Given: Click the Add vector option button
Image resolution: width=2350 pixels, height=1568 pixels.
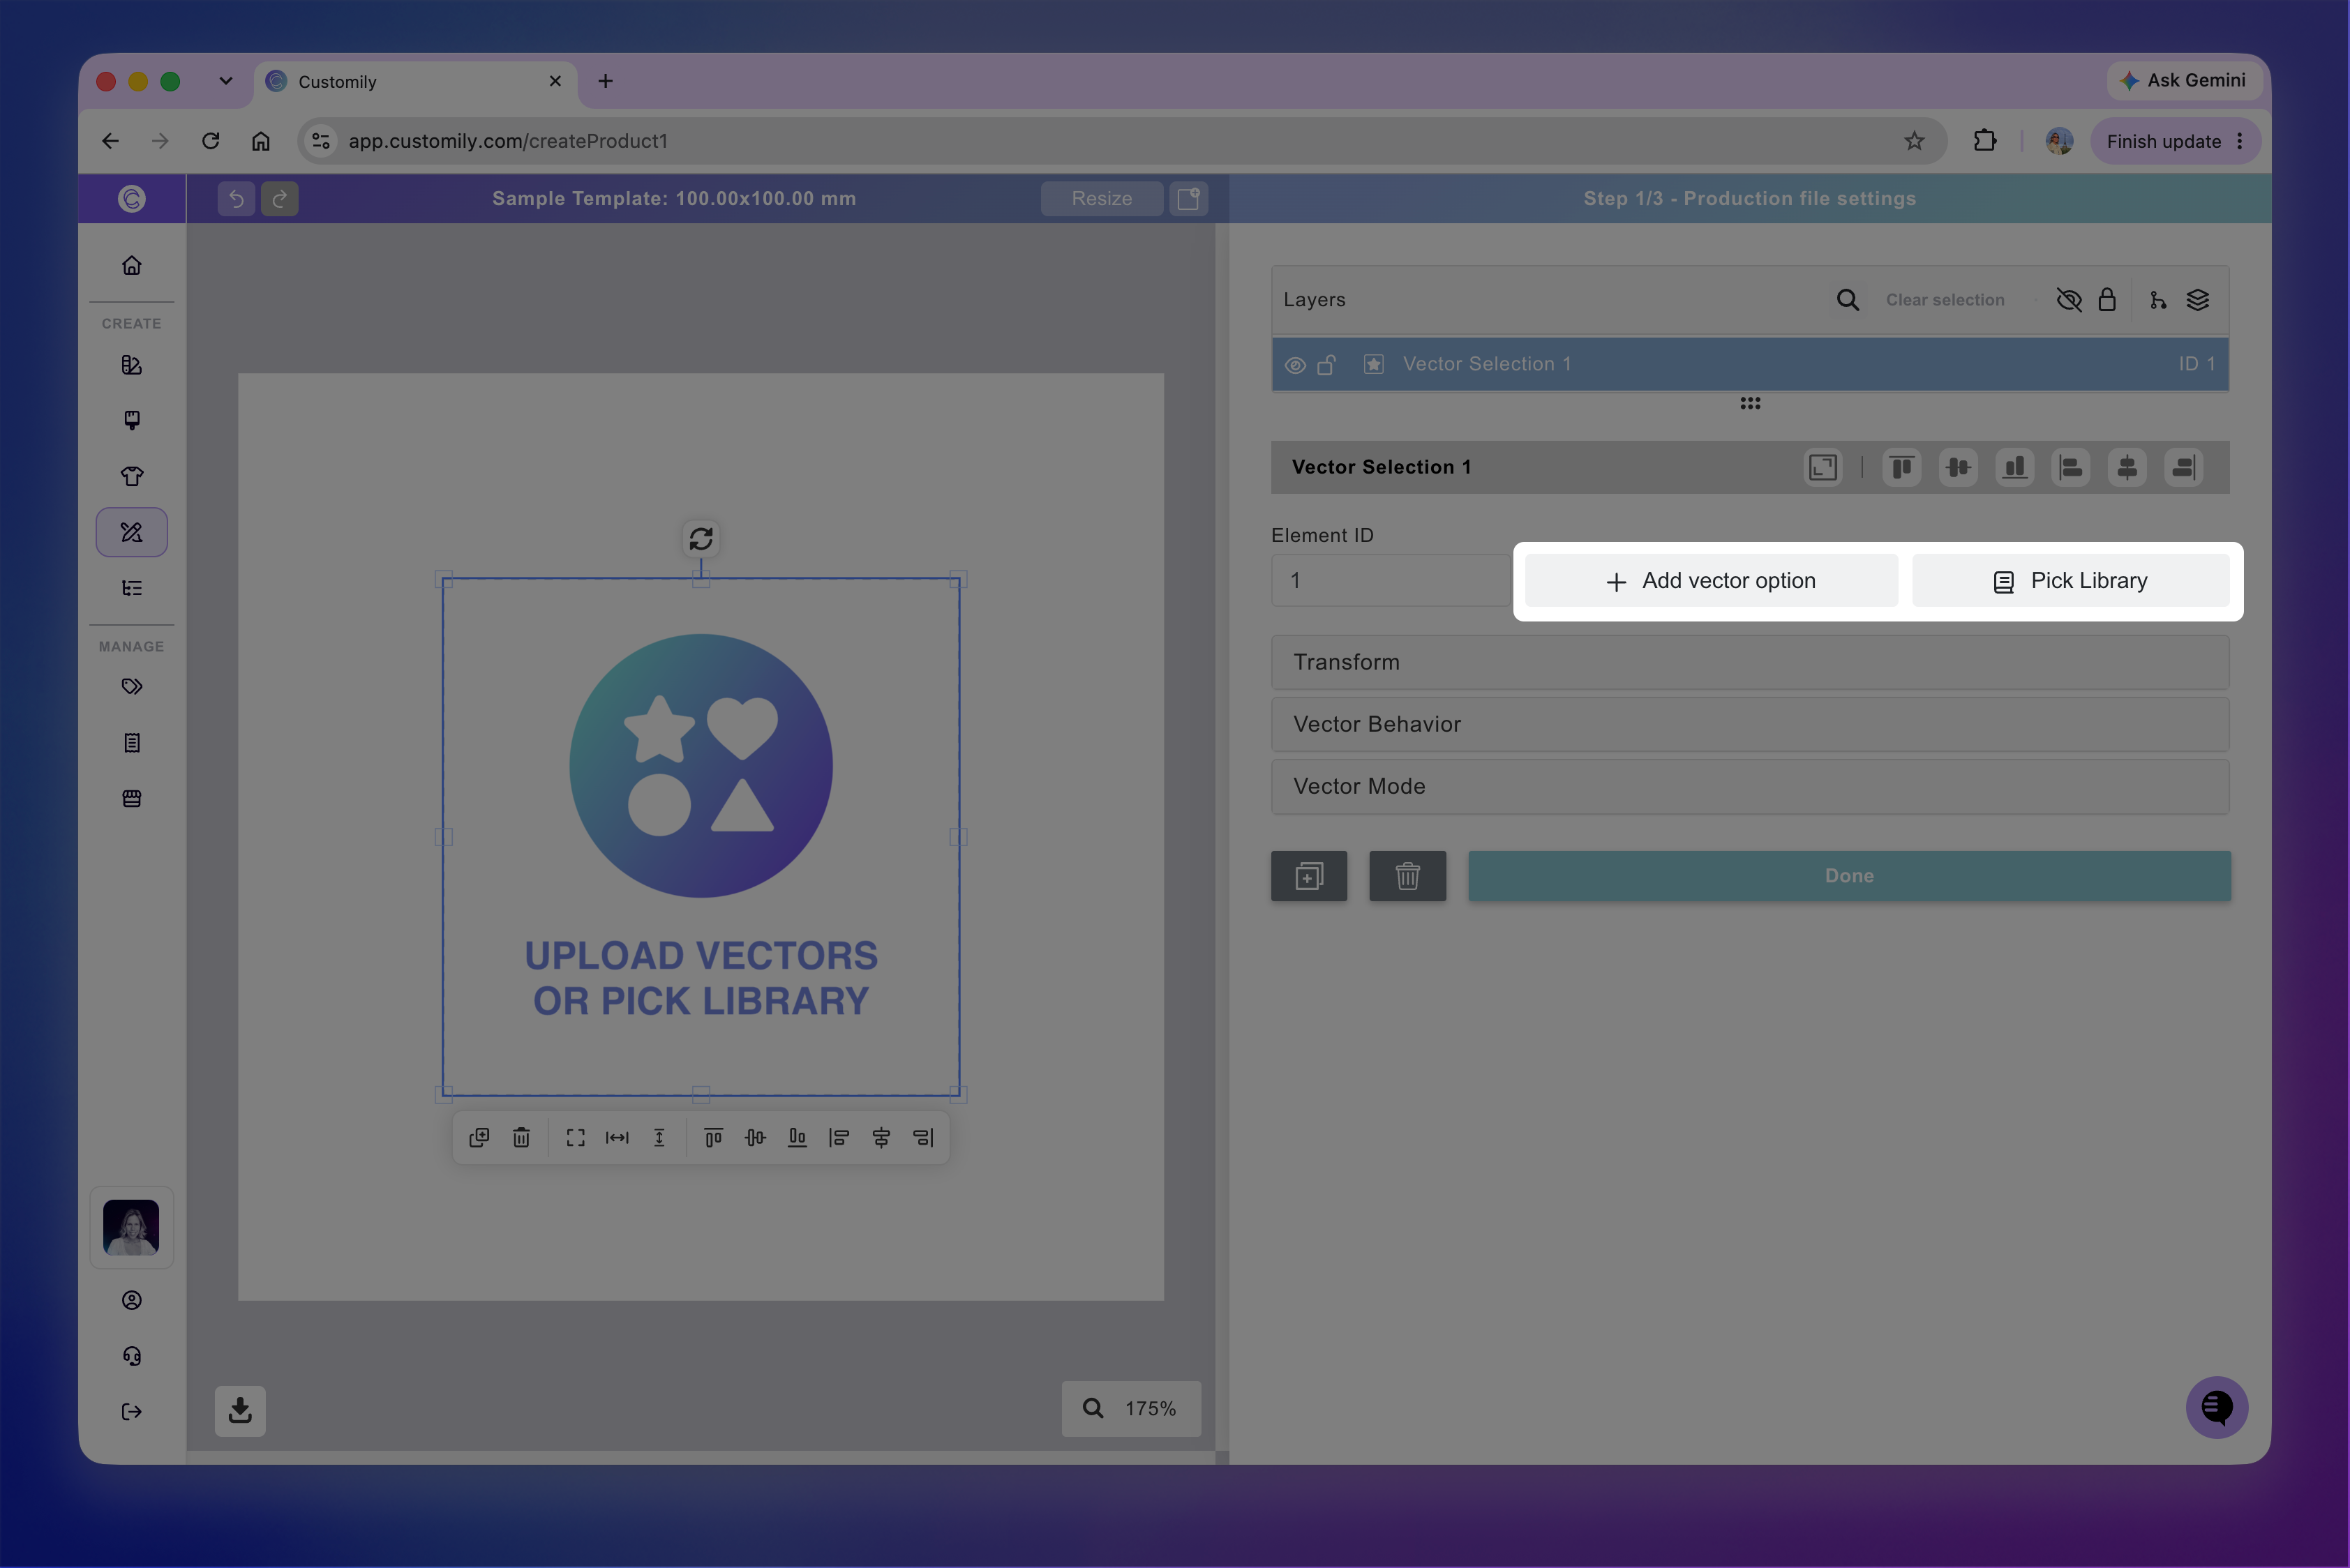Looking at the screenshot, I should tap(1711, 581).
